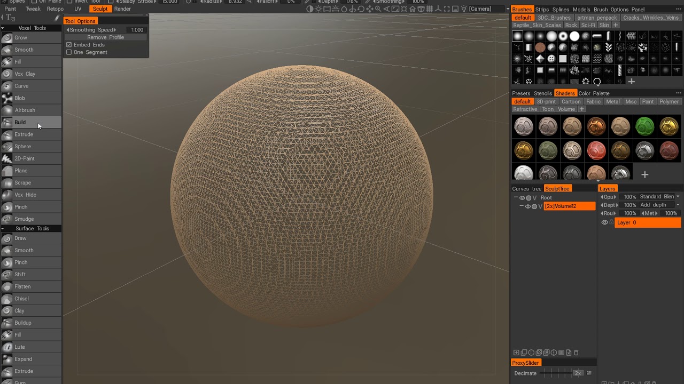Select the voxel Smooth tool under Grow
The image size is (684, 384).
coord(31,50)
